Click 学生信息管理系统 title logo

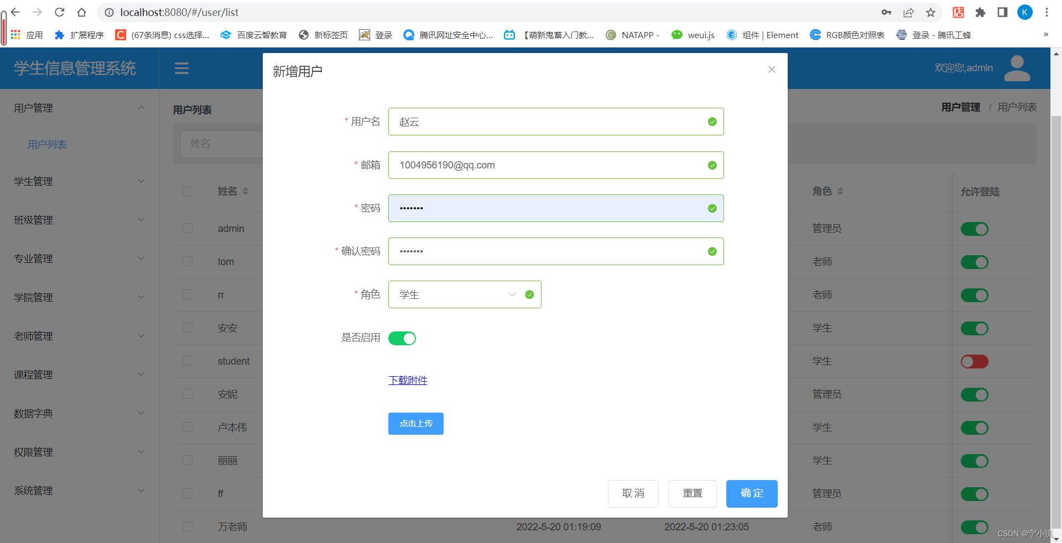[75, 68]
